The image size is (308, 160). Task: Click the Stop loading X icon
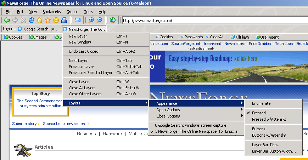23,20
